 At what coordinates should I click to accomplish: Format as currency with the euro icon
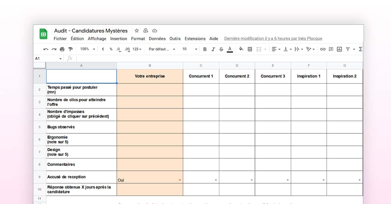[x=103, y=49]
